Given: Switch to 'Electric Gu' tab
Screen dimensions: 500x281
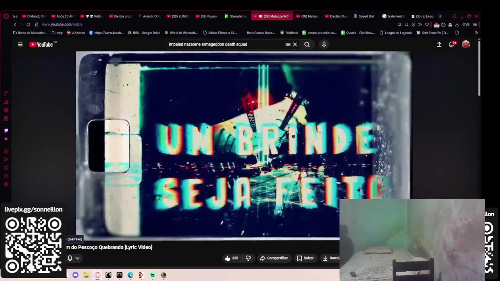Looking at the screenshot, I should coord(336,16).
